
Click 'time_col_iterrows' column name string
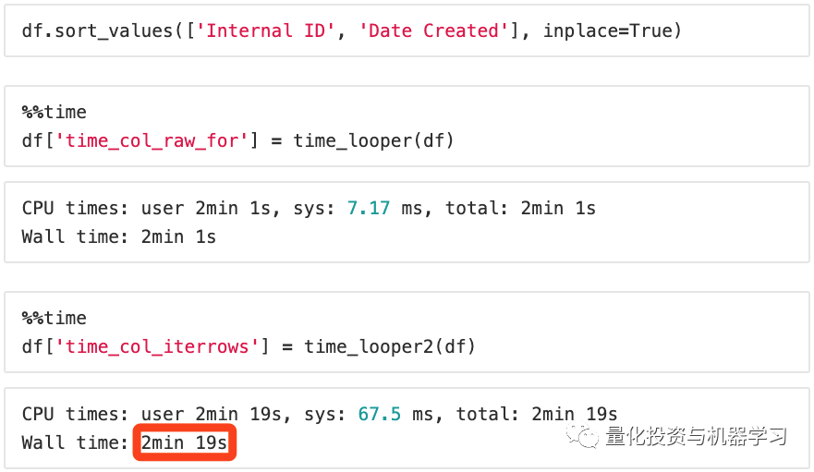(157, 346)
